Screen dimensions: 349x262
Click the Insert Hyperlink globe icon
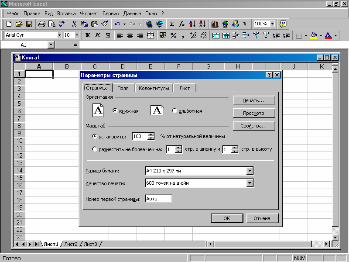[150, 24]
